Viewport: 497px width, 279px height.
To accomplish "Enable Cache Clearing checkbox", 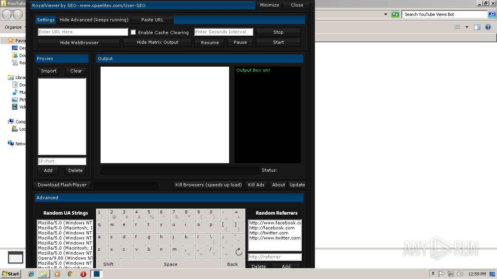I will (133, 32).
